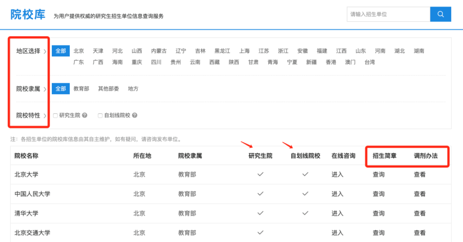Choose 上海 region filter
Screen dimensions: 463x242
[244, 51]
